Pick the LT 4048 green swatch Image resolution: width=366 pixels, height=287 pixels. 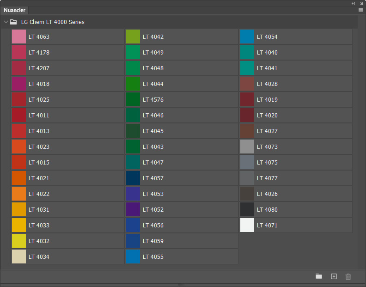(133, 68)
